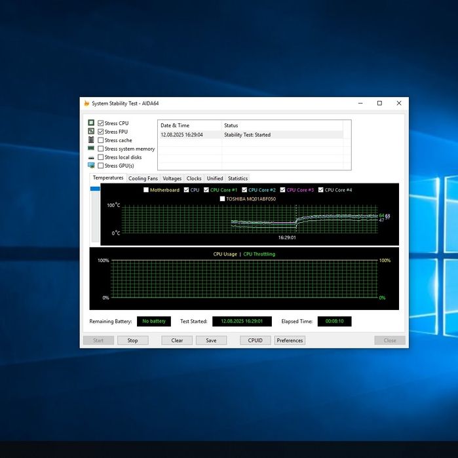
Task: View the Statistics tab
Action: [x=238, y=178]
